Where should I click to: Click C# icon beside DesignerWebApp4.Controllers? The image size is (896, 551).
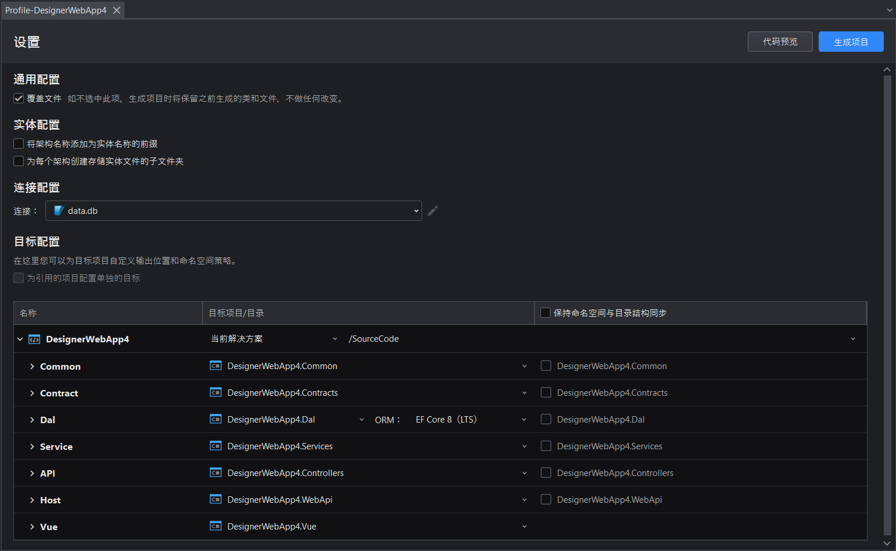click(x=216, y=473)
